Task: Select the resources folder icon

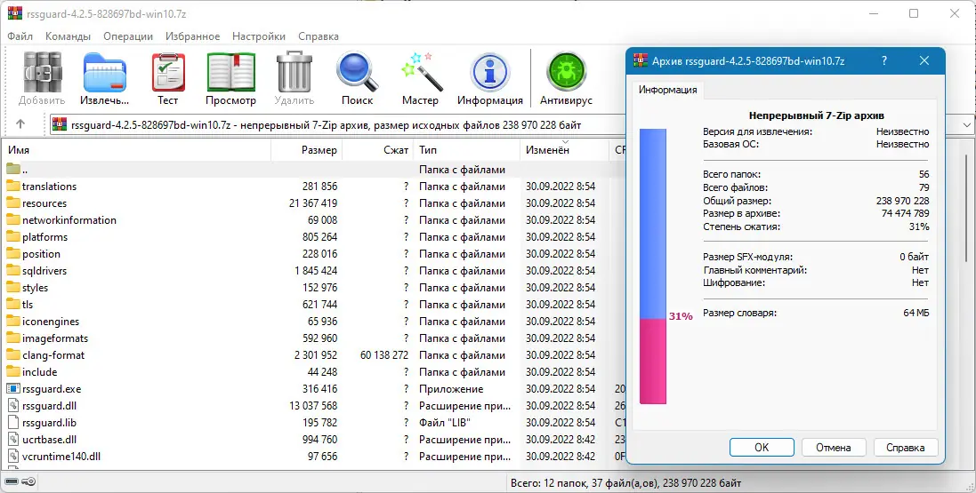Action: (13, 203)
